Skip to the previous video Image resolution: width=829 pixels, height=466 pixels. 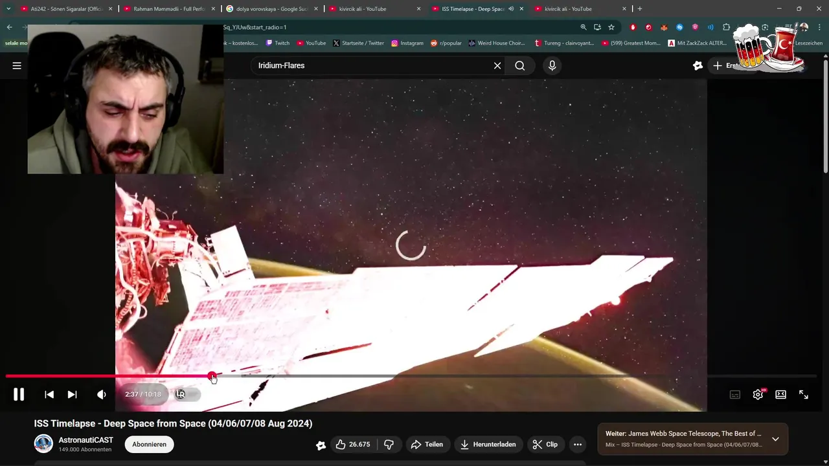[x=49, y=394]
